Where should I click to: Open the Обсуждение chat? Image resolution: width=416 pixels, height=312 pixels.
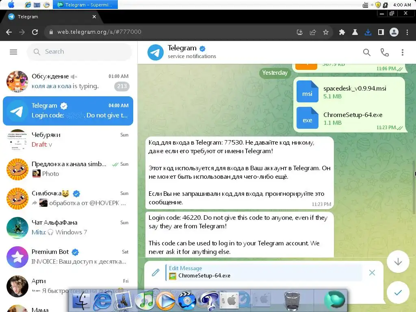coord(68,81)
